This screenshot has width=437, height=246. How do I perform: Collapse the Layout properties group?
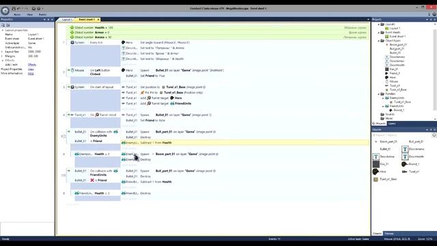tap(3, 30)
